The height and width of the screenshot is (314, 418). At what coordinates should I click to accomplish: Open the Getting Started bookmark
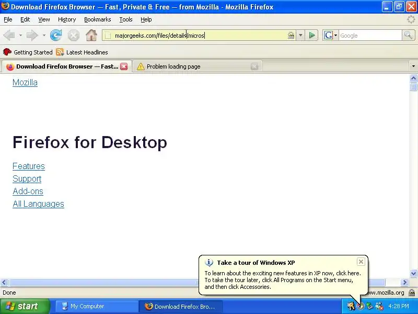[x=28, y=52]
